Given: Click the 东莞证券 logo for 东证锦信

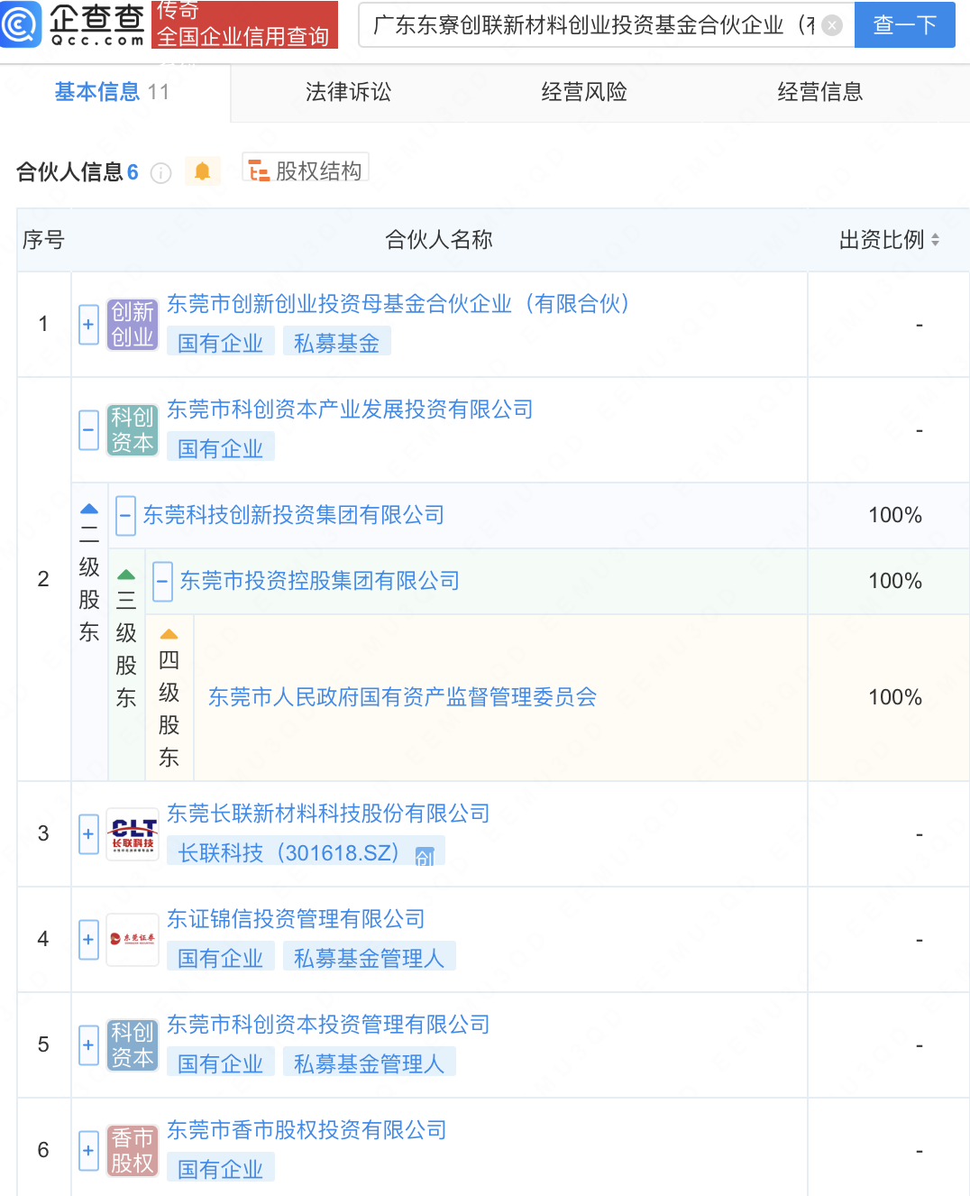Looking at the screenshot, I should pos(133,939).
